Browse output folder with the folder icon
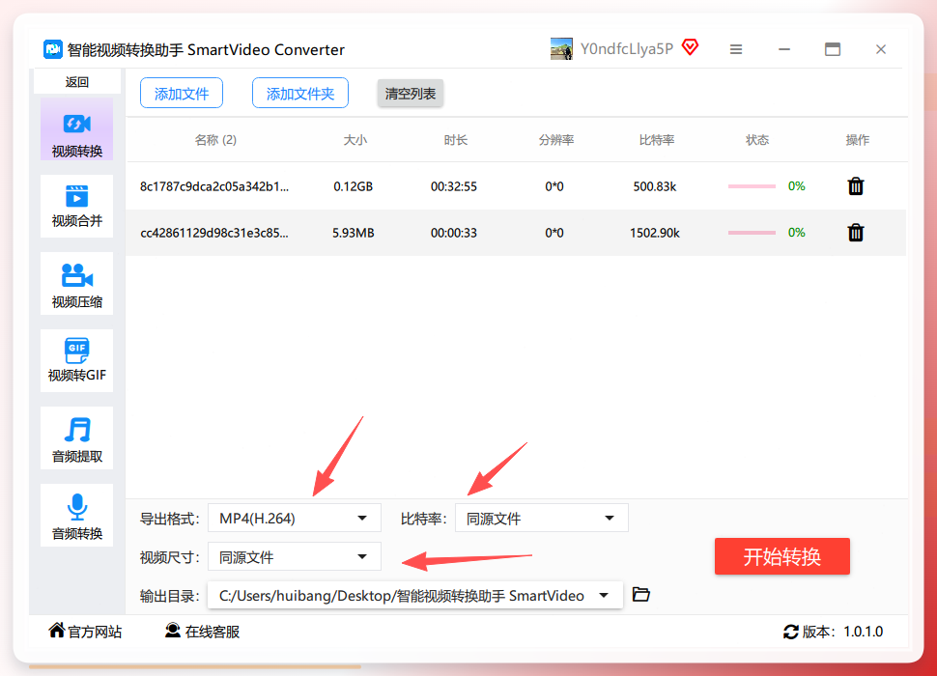 click(x=641, y=595)
